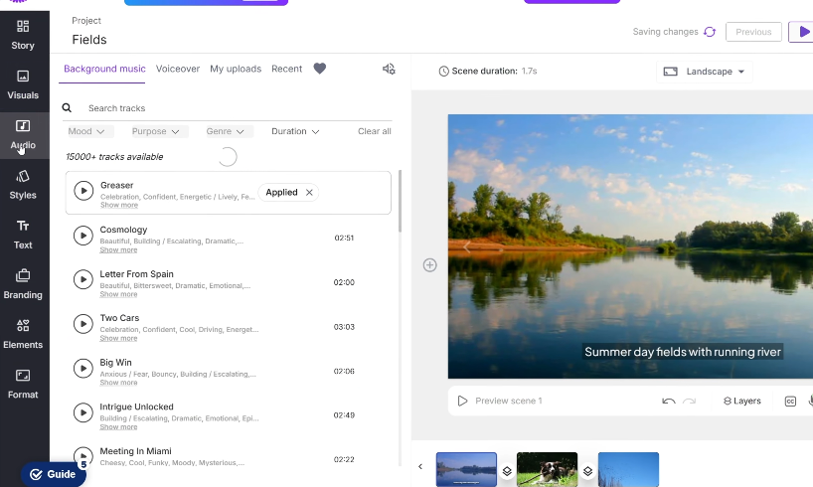Show more tags for Greaser

point(119,205)
